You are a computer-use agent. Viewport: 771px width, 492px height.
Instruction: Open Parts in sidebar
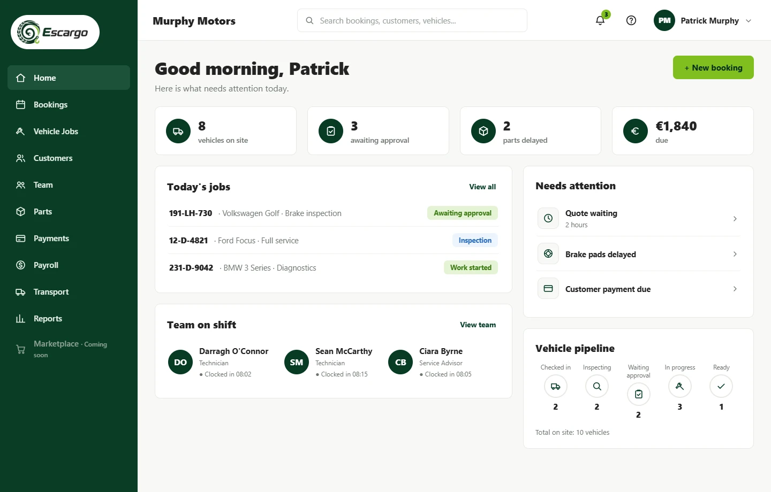point(69,211)
